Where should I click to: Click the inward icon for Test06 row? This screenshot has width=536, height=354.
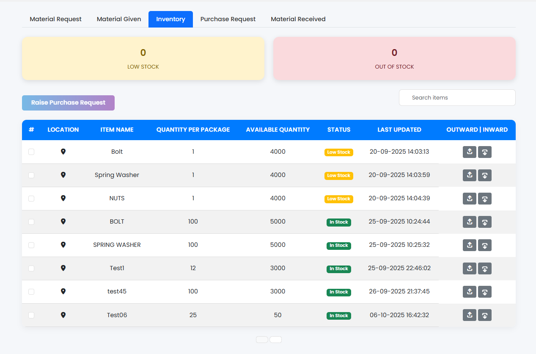[485, 315]
